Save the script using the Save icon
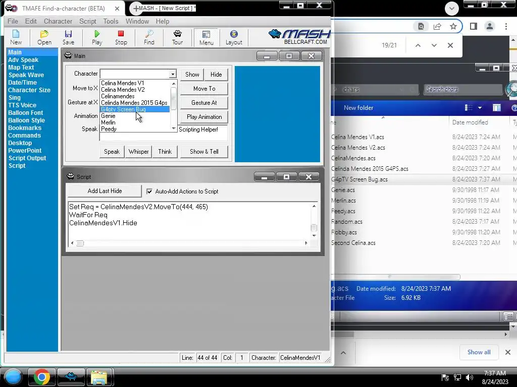 (x=68, y=37)
